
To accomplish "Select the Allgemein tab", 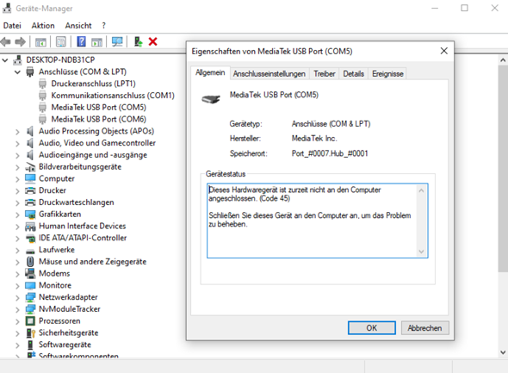I will tap(210, 73).
